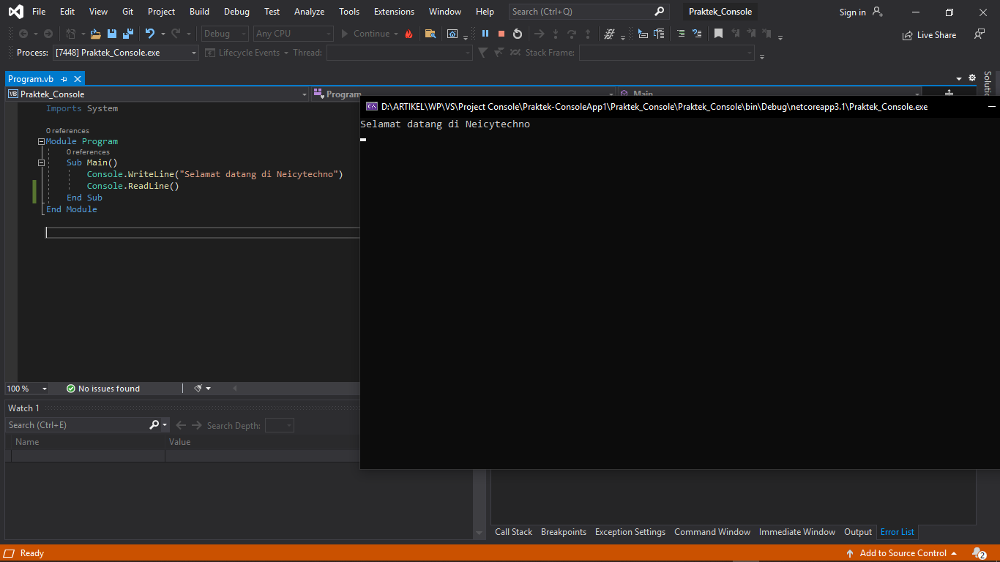This screenshot has width=1000, height=562.
Task: Open the notifications icon in status bar
Action: (x=979, y=553)
